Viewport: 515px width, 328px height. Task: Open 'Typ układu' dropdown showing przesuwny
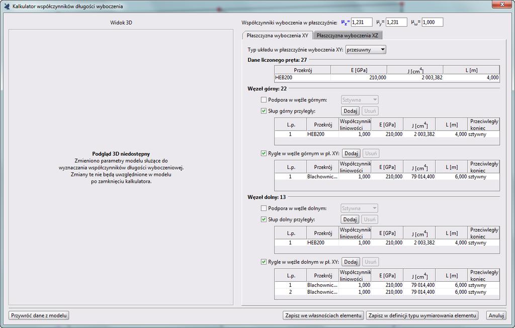(366, 50)
